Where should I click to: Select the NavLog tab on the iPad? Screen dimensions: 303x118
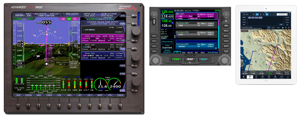pyautogui.click(x=273, y=28)
